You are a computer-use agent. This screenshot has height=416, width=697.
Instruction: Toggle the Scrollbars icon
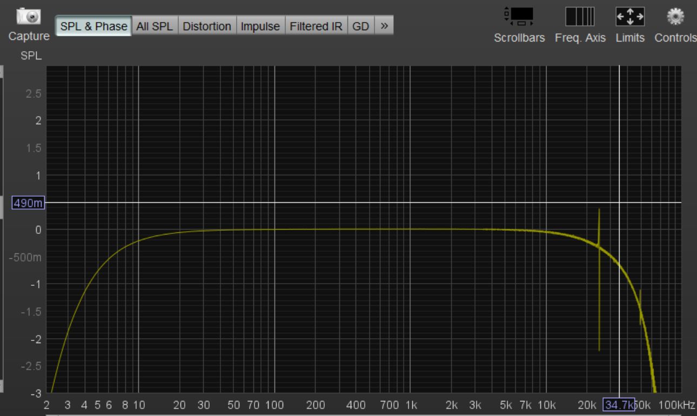point(519,17)
